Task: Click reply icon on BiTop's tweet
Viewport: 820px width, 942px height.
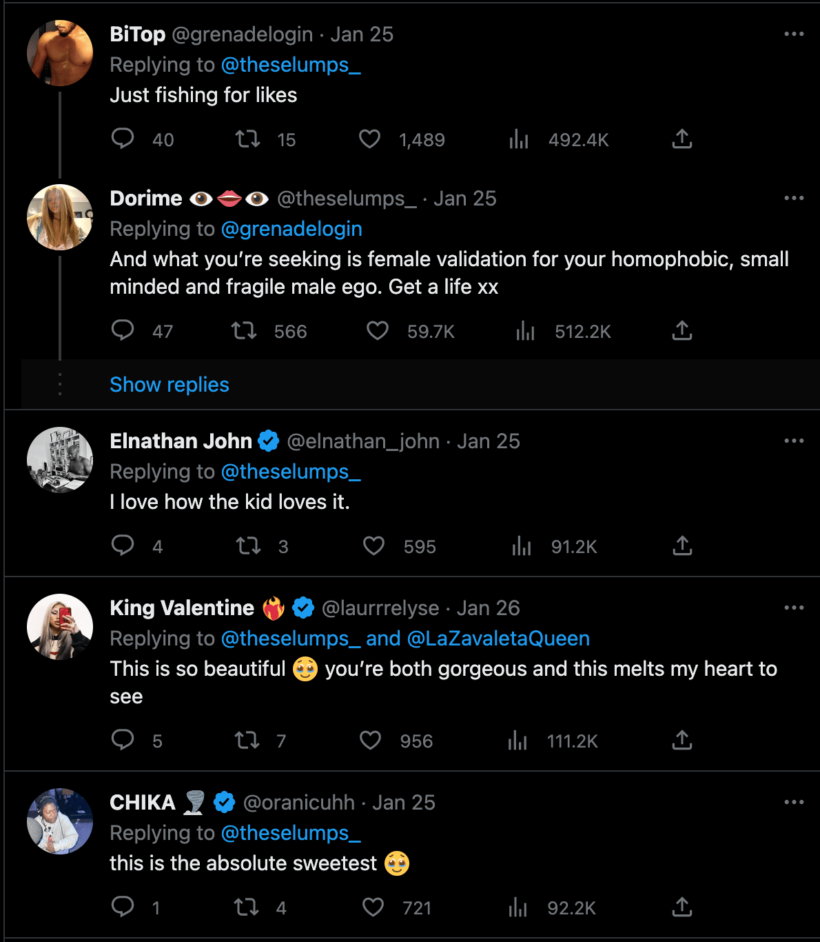Action: click(123, 139)
